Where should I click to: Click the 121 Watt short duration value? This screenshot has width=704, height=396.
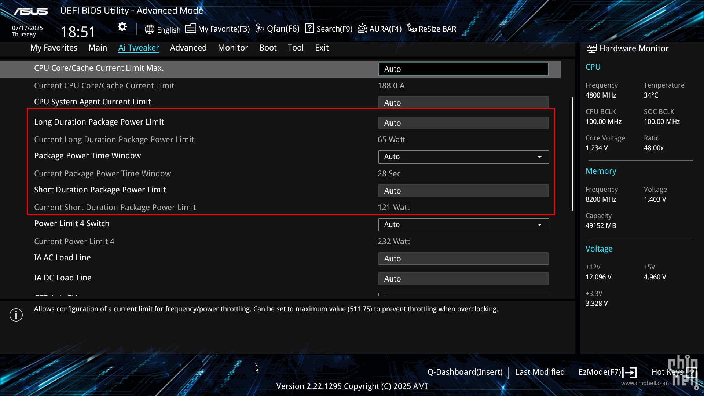pos(393,208)
